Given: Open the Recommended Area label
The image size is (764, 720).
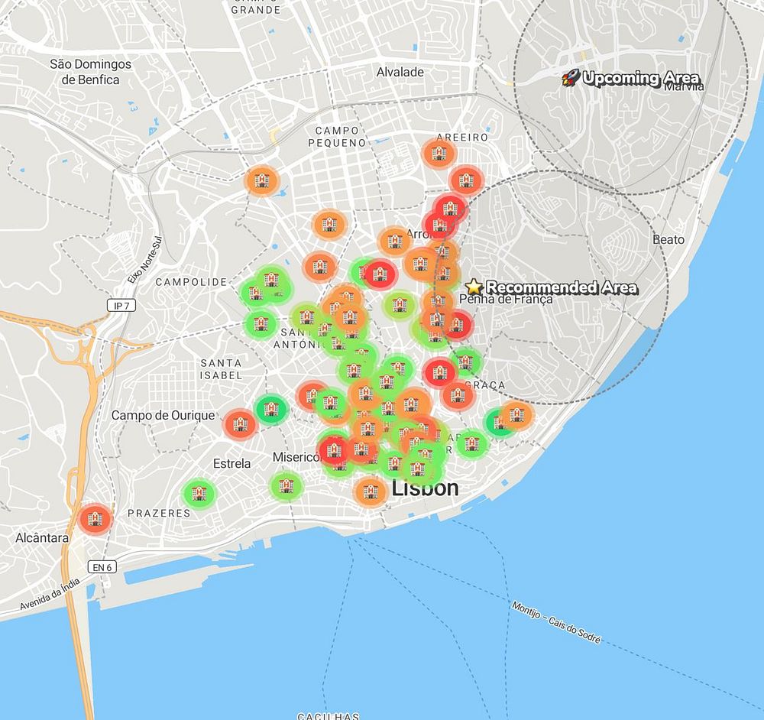Looking at the screenshot, I should (x=562, y=287).
